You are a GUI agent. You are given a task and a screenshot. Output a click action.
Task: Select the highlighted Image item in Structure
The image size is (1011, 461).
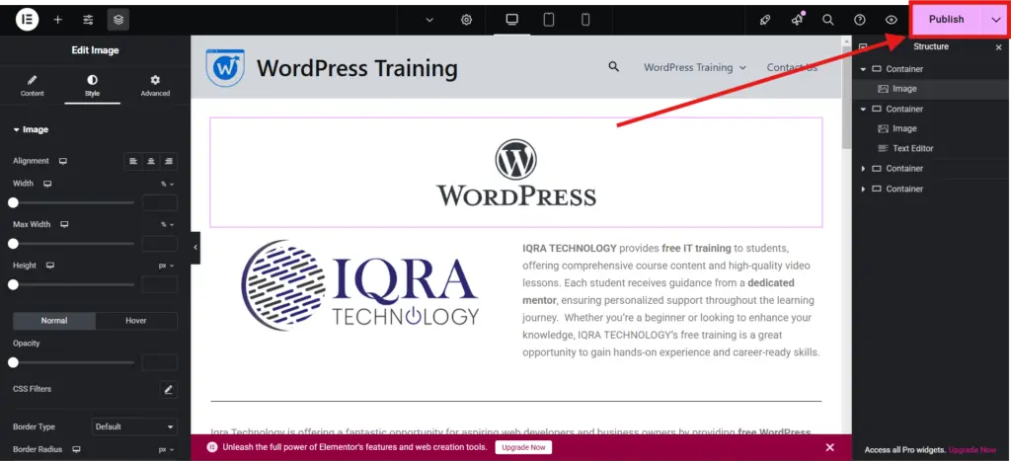[931, 89]
